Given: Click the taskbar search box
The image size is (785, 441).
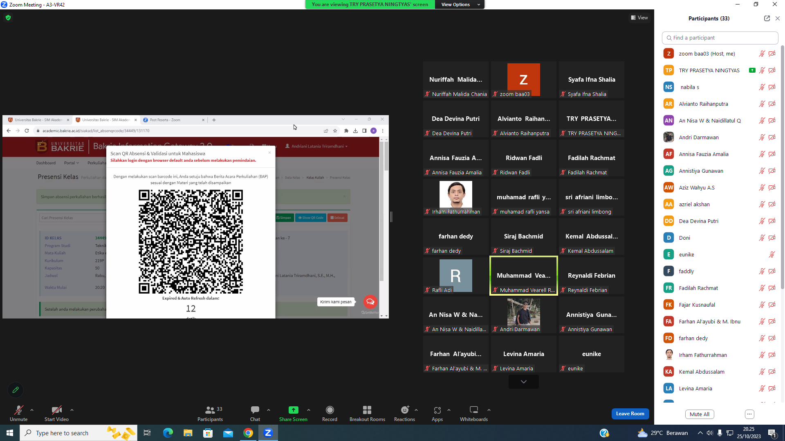Looking at the screenshot, I should pos(78,433).
